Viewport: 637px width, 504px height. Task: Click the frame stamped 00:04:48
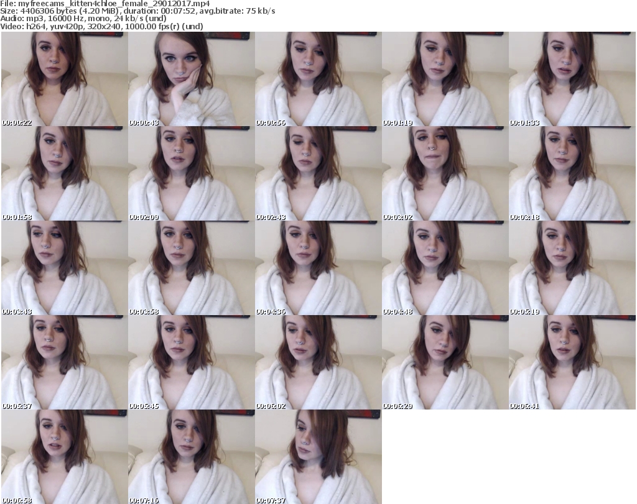pos(445,268)
